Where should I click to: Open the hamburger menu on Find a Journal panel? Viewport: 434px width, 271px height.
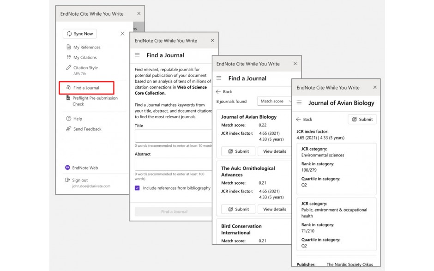coord(136,55)
